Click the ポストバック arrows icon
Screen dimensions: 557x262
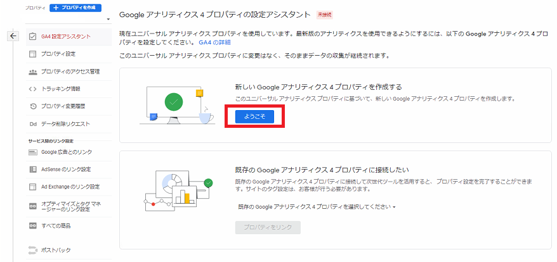point(33,251)
